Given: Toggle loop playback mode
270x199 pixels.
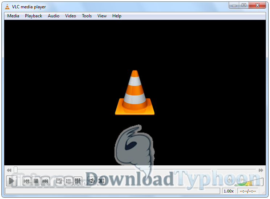Looking at the screenshot, I should tap(92, 181).
